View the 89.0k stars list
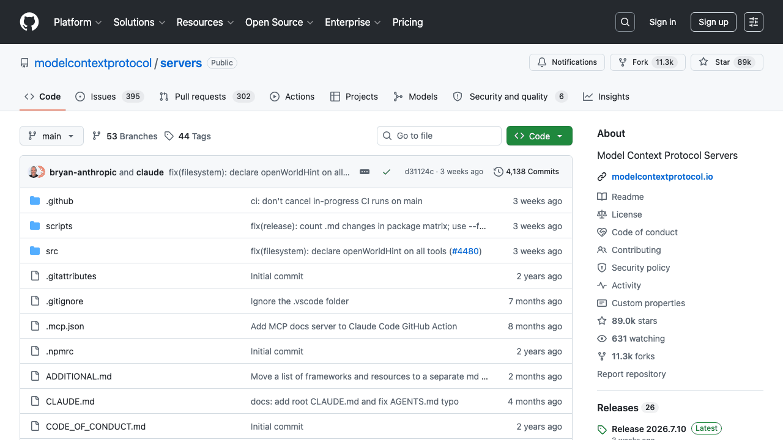 [x=627, y=321]
